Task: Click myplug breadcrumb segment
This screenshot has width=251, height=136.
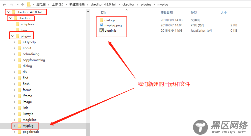Action: pyautogui.click(x=163, y=4)
